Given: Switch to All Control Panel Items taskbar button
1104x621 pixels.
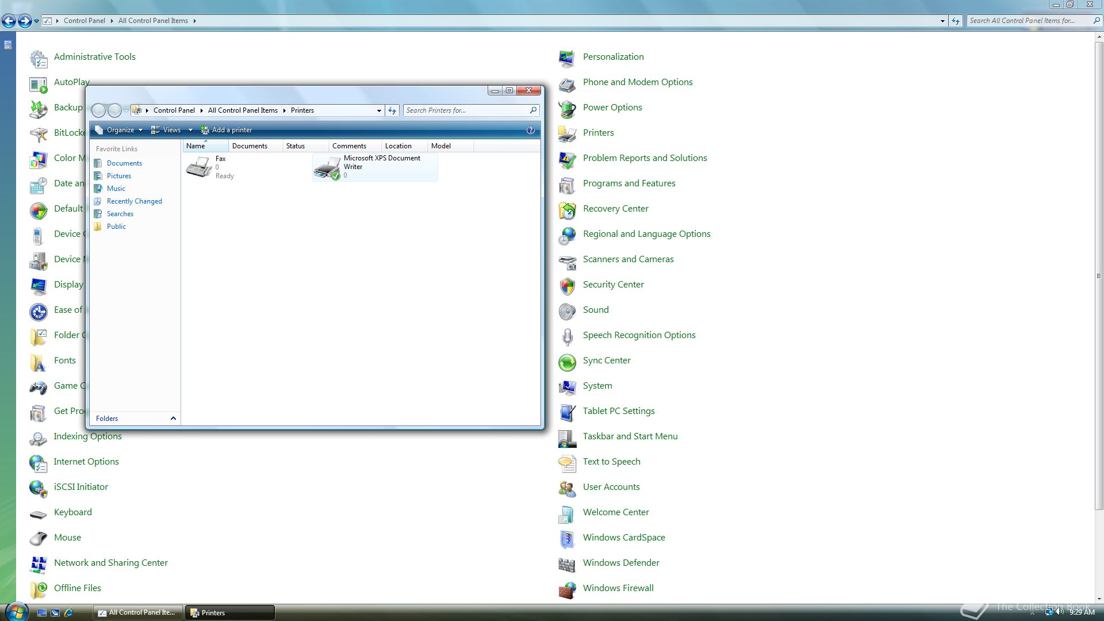Looking at the screenshot, I should pyautogui.click(x=138, y=612).
